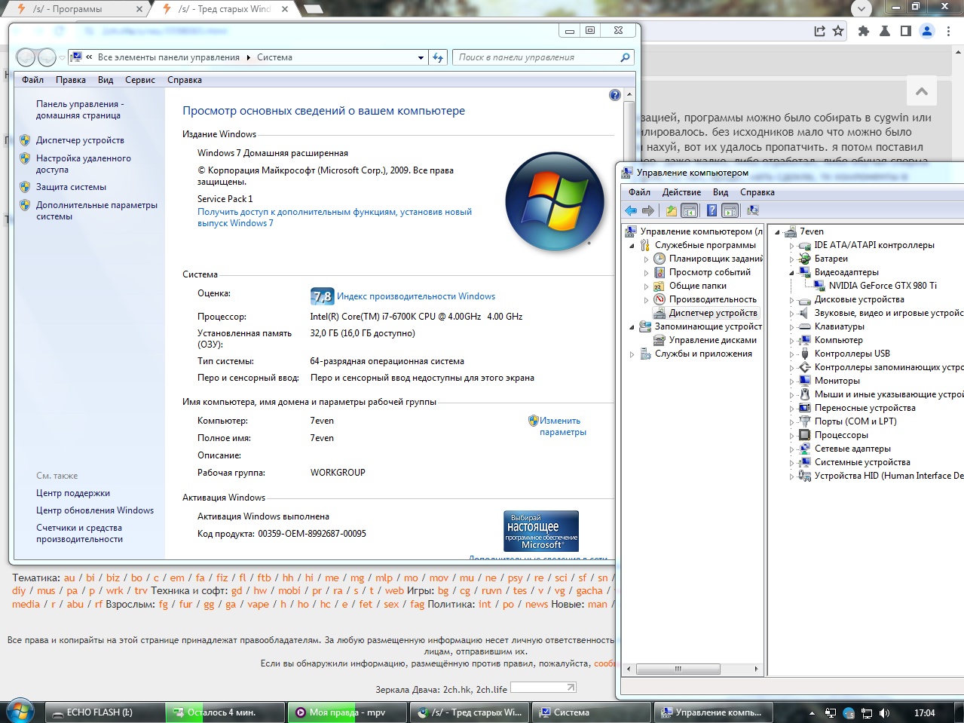The width and height of the screenshot is (964, 723).
Task: Click the Control Panel search field
Action: click(543, 57)
